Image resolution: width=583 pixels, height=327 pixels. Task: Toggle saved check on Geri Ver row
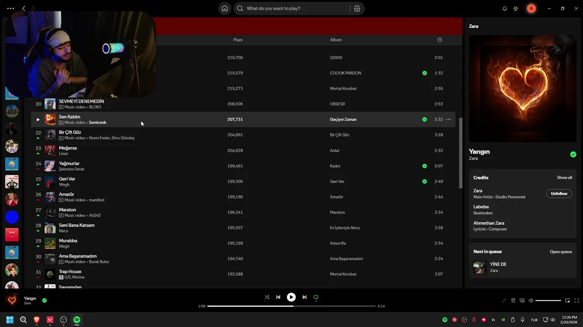pyautogui.click(x=424, y=182)
